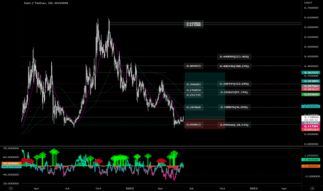The width and height of the screenshot is (323, 191).
Task: Click the orange 50.000000 indicator tag
Action: coord(11,163)
